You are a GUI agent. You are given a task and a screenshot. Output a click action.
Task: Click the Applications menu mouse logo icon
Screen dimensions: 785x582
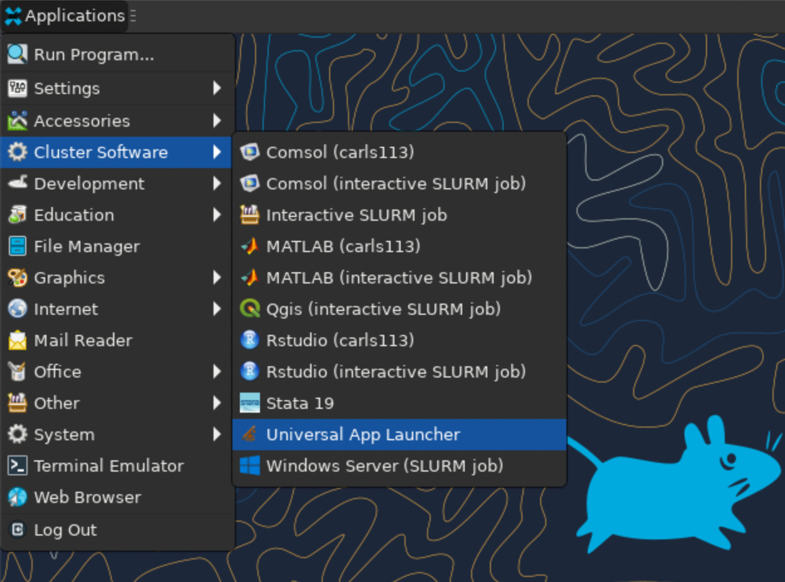tap(13, 16)
